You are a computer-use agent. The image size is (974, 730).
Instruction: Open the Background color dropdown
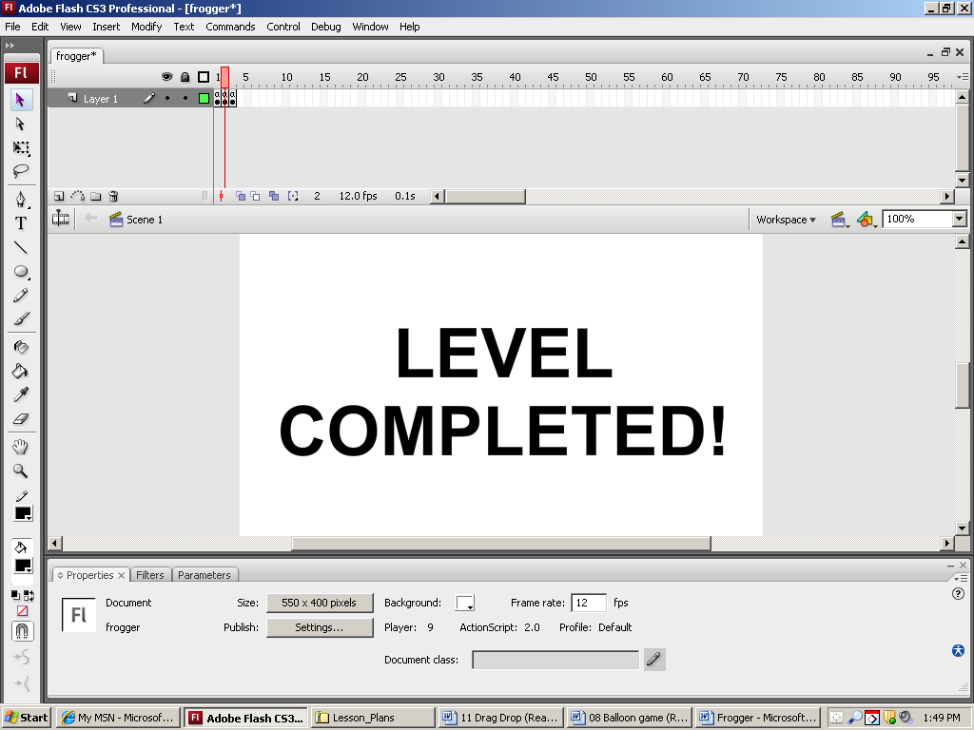tap(465, 604)
